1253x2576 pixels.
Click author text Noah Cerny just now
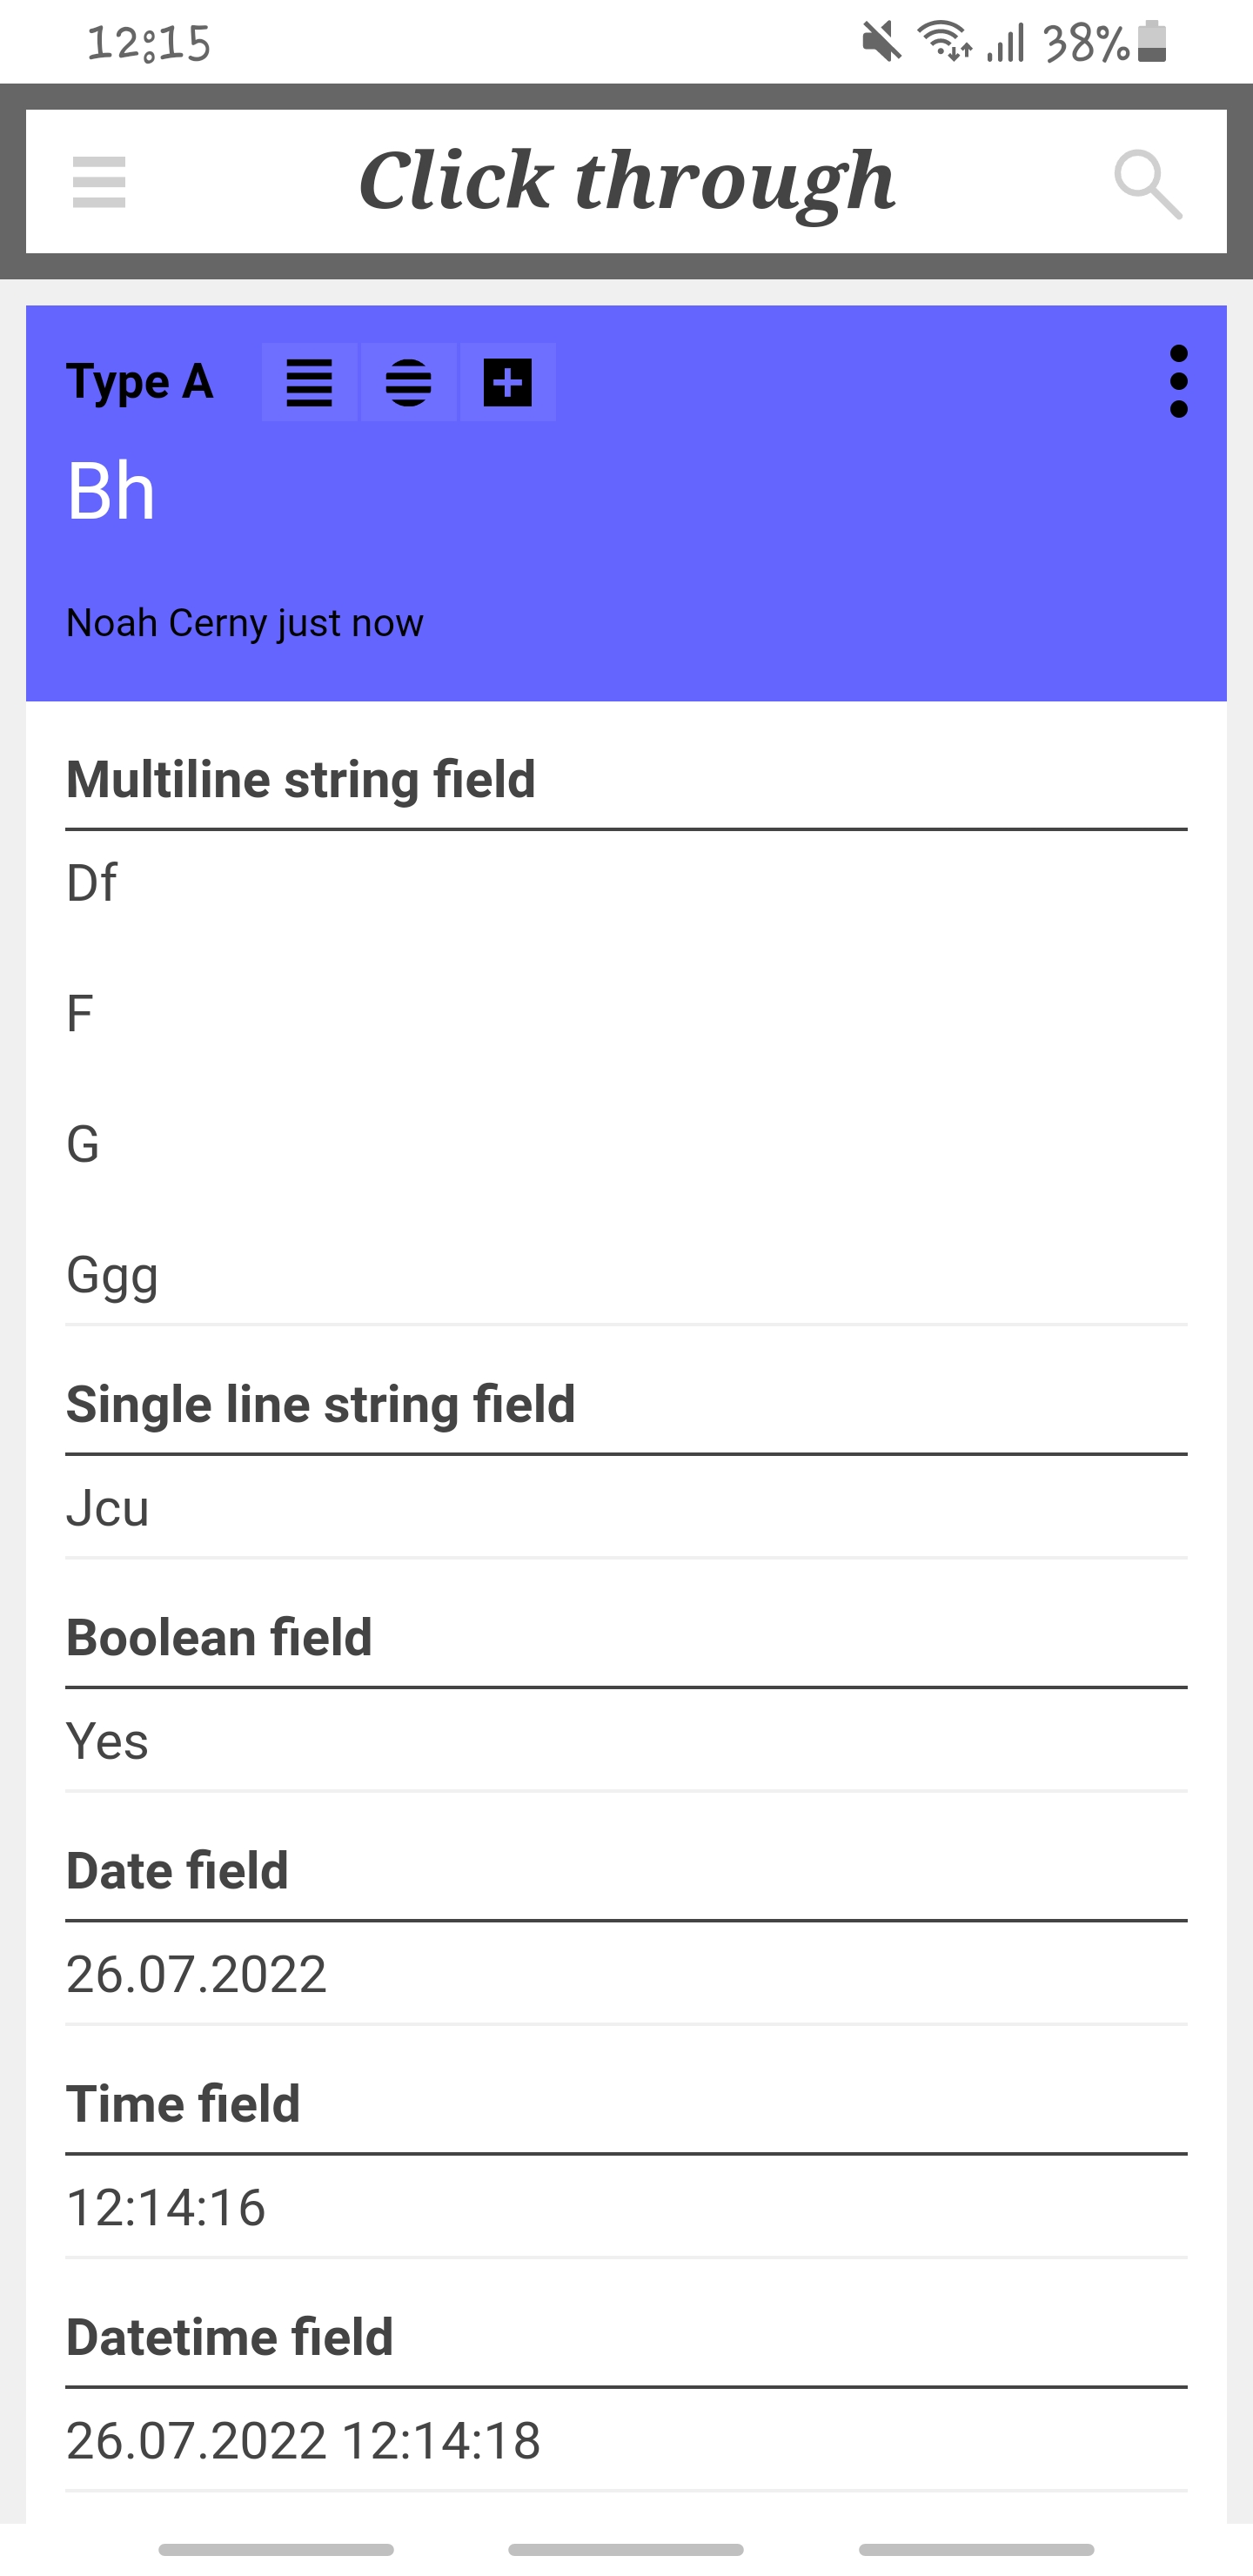click(245, 623)
